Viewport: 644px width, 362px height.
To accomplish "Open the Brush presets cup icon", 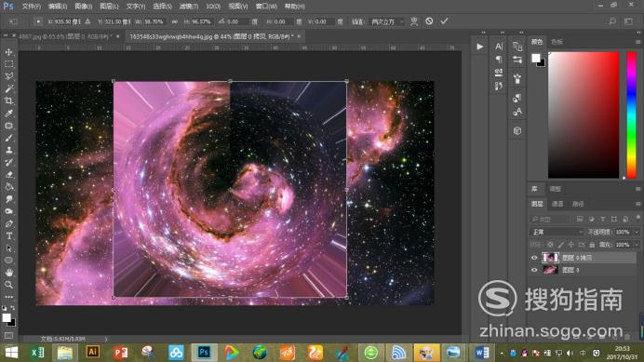I will 517,78.
